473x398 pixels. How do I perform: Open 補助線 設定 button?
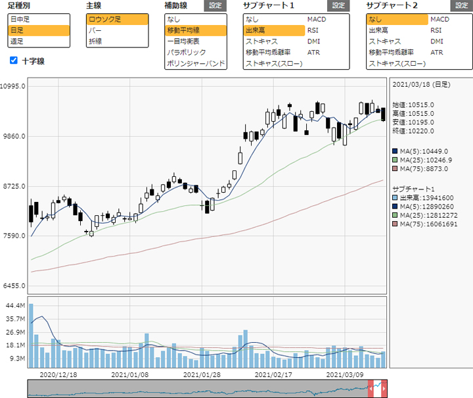[215, 6]
